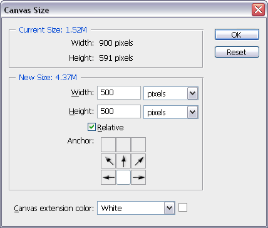Viewport: 268px width, 228px height.
Task: Click the "Current Size: 1.52M" label
Action: coord(53,30)
